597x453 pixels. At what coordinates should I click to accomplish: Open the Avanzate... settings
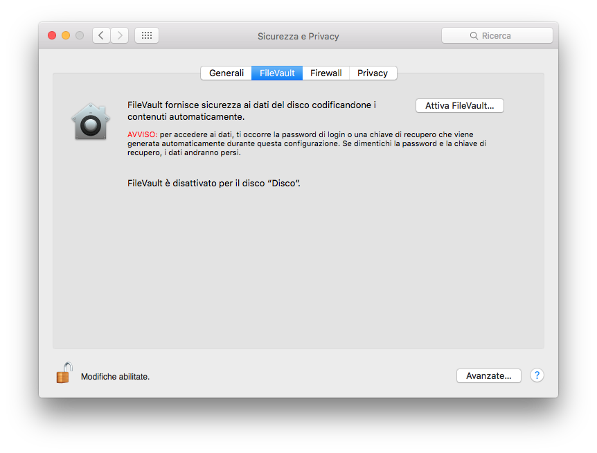489,376
